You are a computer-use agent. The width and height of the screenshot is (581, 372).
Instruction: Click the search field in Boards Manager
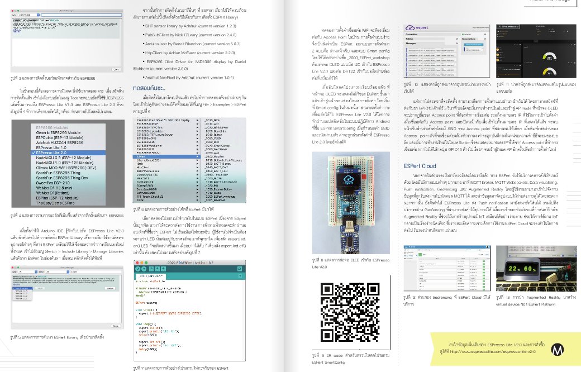pyautogui.click(x=82, y=15)
